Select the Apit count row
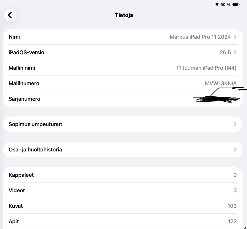Screen dimensions: 247x229 click(x=123, y=221)
